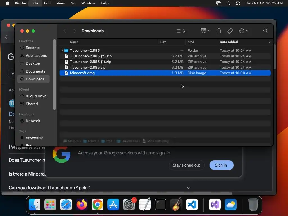The height and width of the screenshot is (216, 288).
Task: Open the Trash in the Dock
Action: 253,204
